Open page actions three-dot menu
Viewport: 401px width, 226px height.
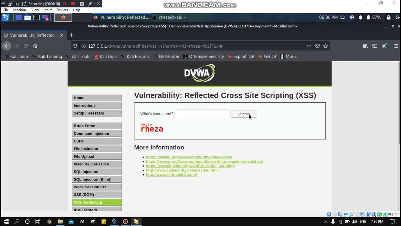click(x=309, y=46)
